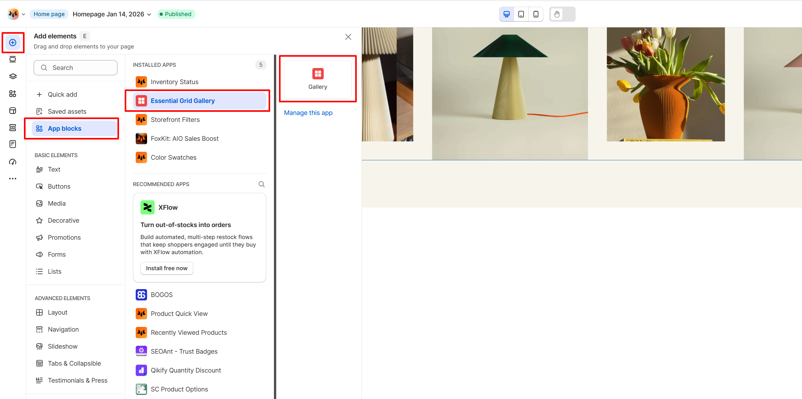The width and height of the screenshot is (802, 399).
Task: Click the page speed gauge sidebar icon
Action: 13,162
